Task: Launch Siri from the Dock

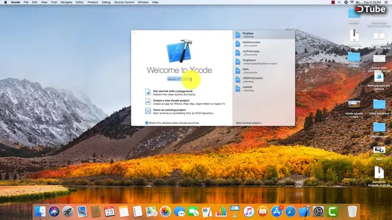Action: [x=54, y=211]
